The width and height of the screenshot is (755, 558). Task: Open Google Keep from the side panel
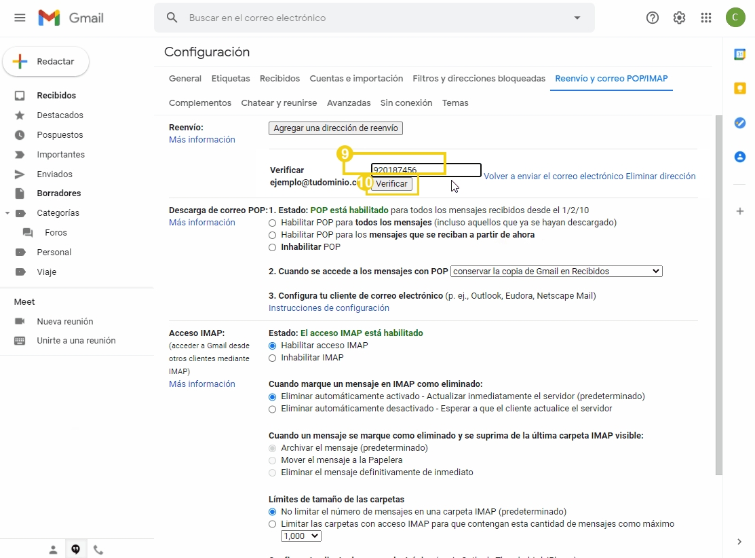point(739,88)
